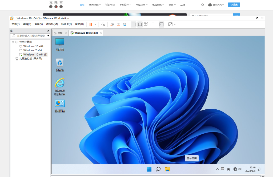Select Windows 7 x64 in the library
Screen dimensions: 273x177
click(33, 50)
